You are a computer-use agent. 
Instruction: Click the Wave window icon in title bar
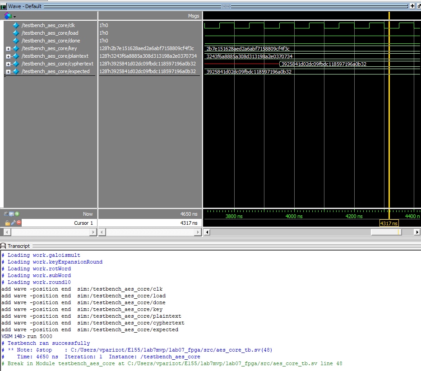tap(3, 6)
